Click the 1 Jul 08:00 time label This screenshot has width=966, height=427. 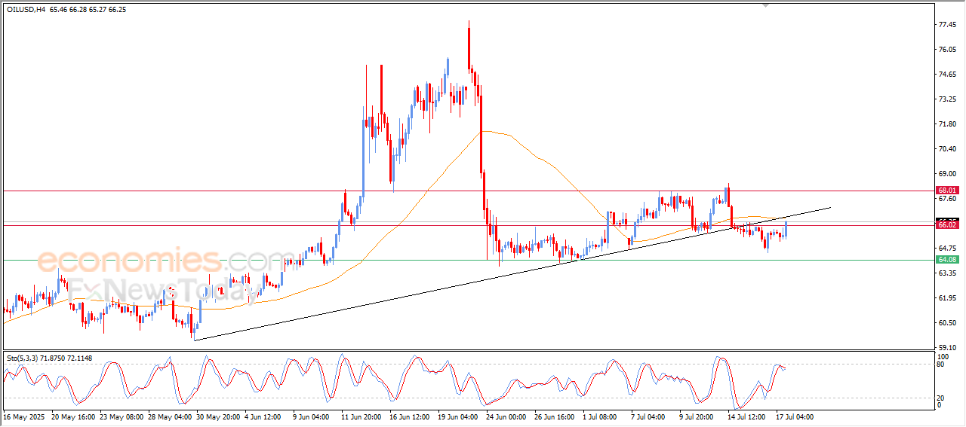600,416
